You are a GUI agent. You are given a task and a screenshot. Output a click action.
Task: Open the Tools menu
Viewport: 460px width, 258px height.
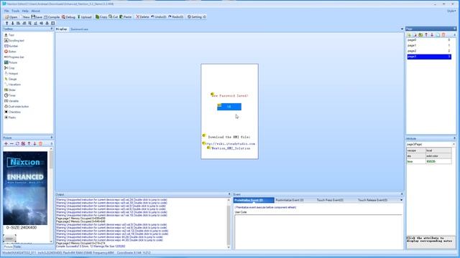coord(16,11)
